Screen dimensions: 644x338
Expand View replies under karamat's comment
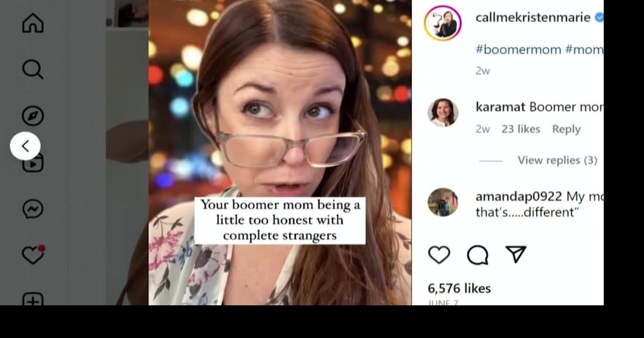pos(557,160)
